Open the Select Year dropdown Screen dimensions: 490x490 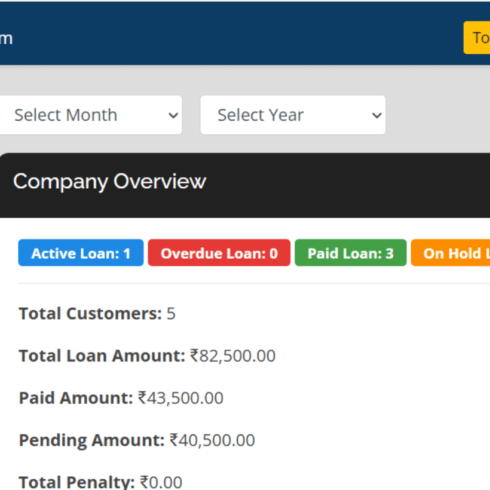(292, 115)
